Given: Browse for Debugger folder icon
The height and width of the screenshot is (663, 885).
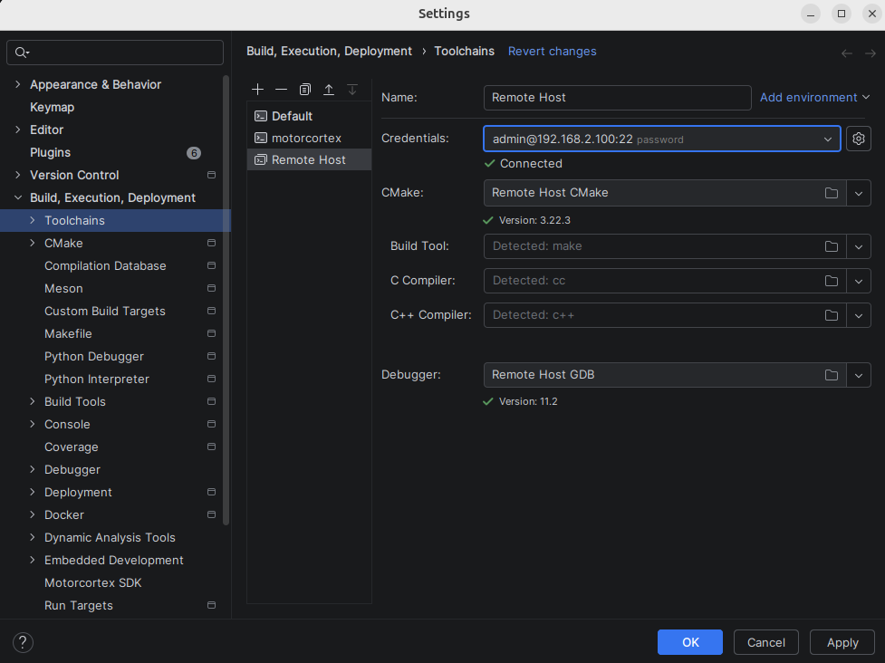Looking at the screenshot, I should coord(831,375).
